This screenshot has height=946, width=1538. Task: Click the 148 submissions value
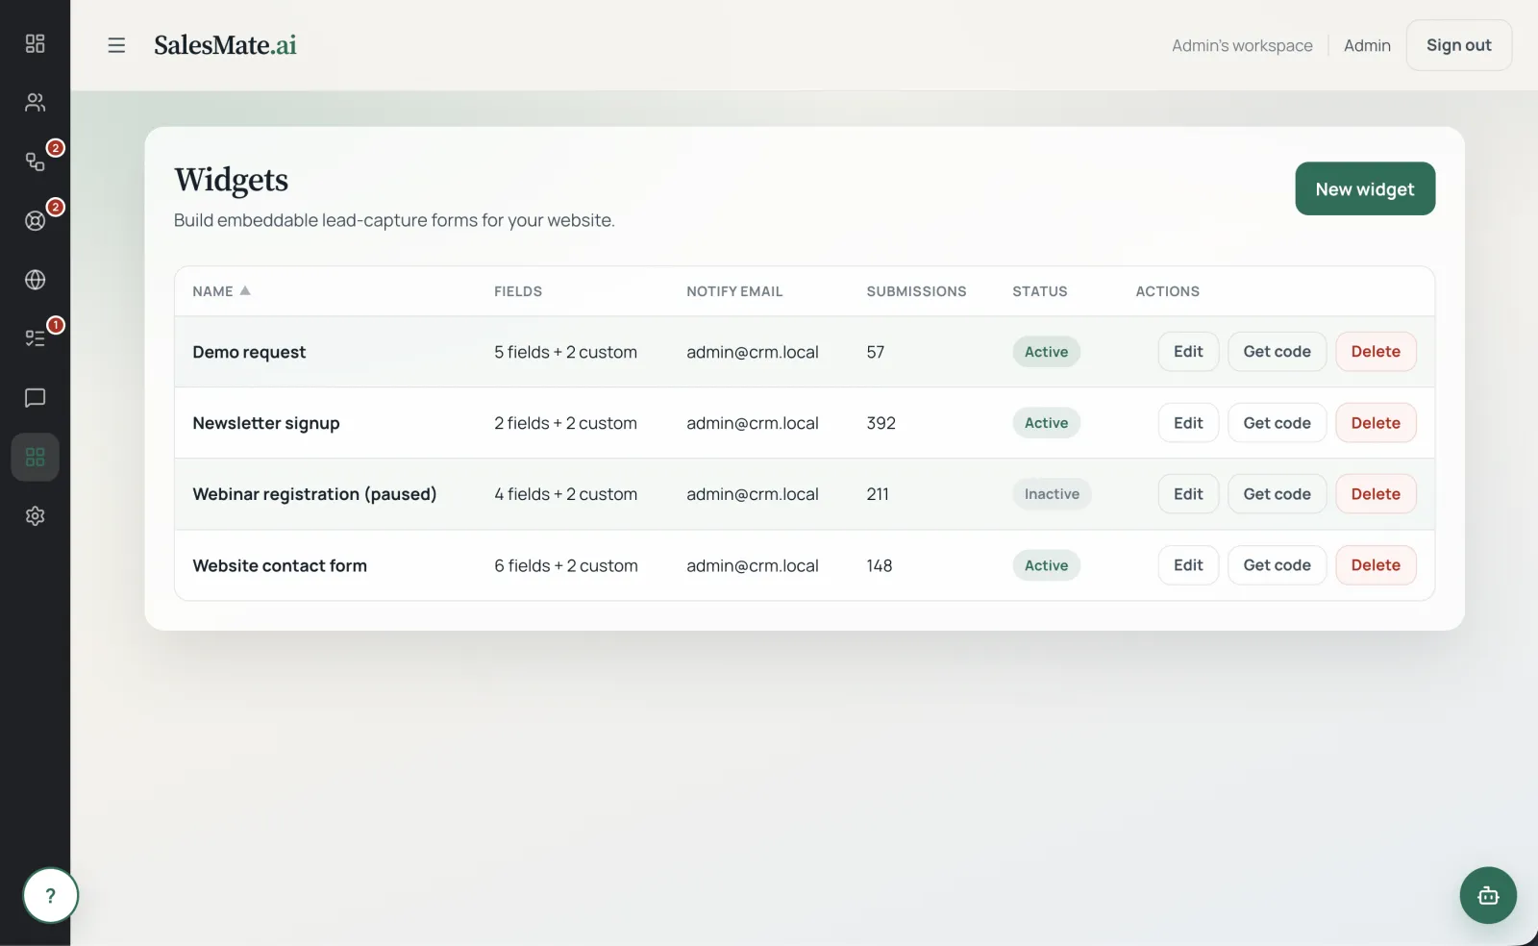(x=879, y=565)
